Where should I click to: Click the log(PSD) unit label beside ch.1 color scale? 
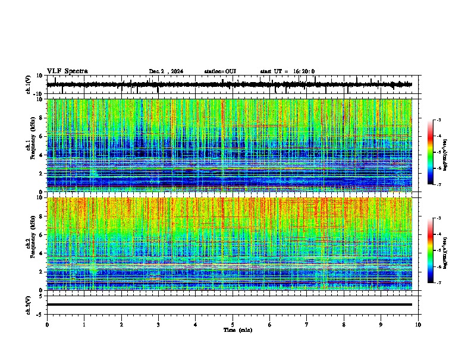[x=445, y=155]
